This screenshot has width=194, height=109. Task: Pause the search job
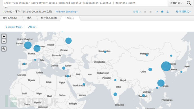145,12
